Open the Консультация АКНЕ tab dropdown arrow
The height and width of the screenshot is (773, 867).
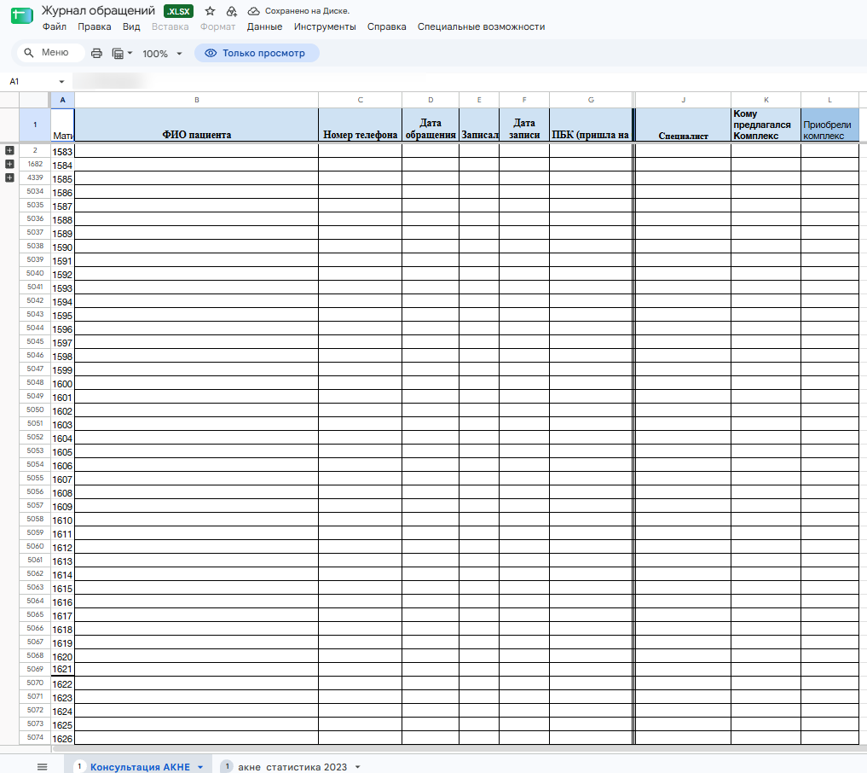point(200,767)
